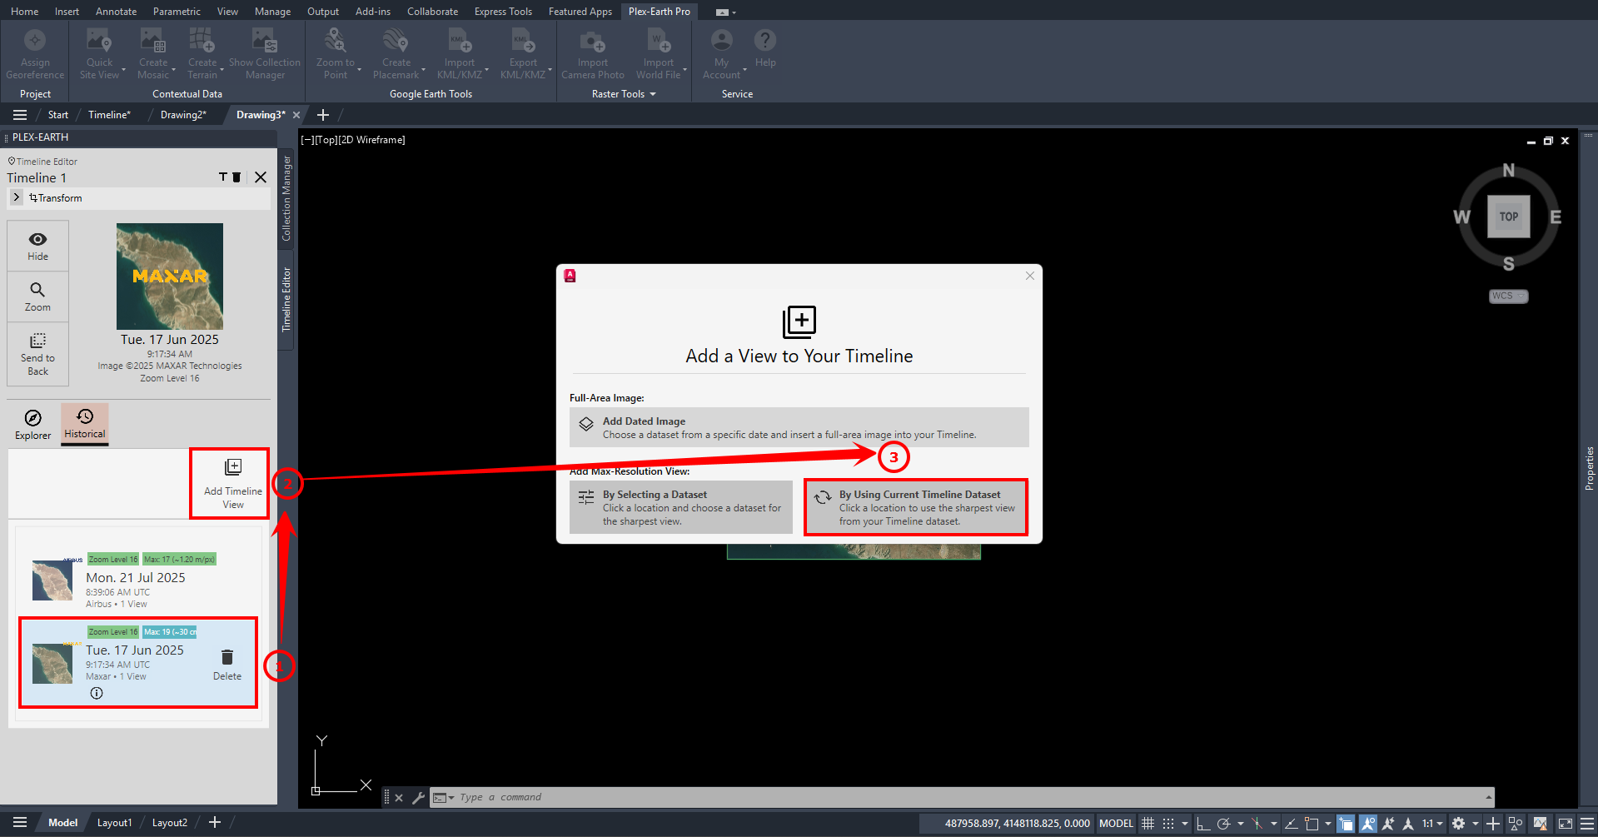Toggle drawing grid display in status bar
1598x837 pixels.
pos(1147,823)
